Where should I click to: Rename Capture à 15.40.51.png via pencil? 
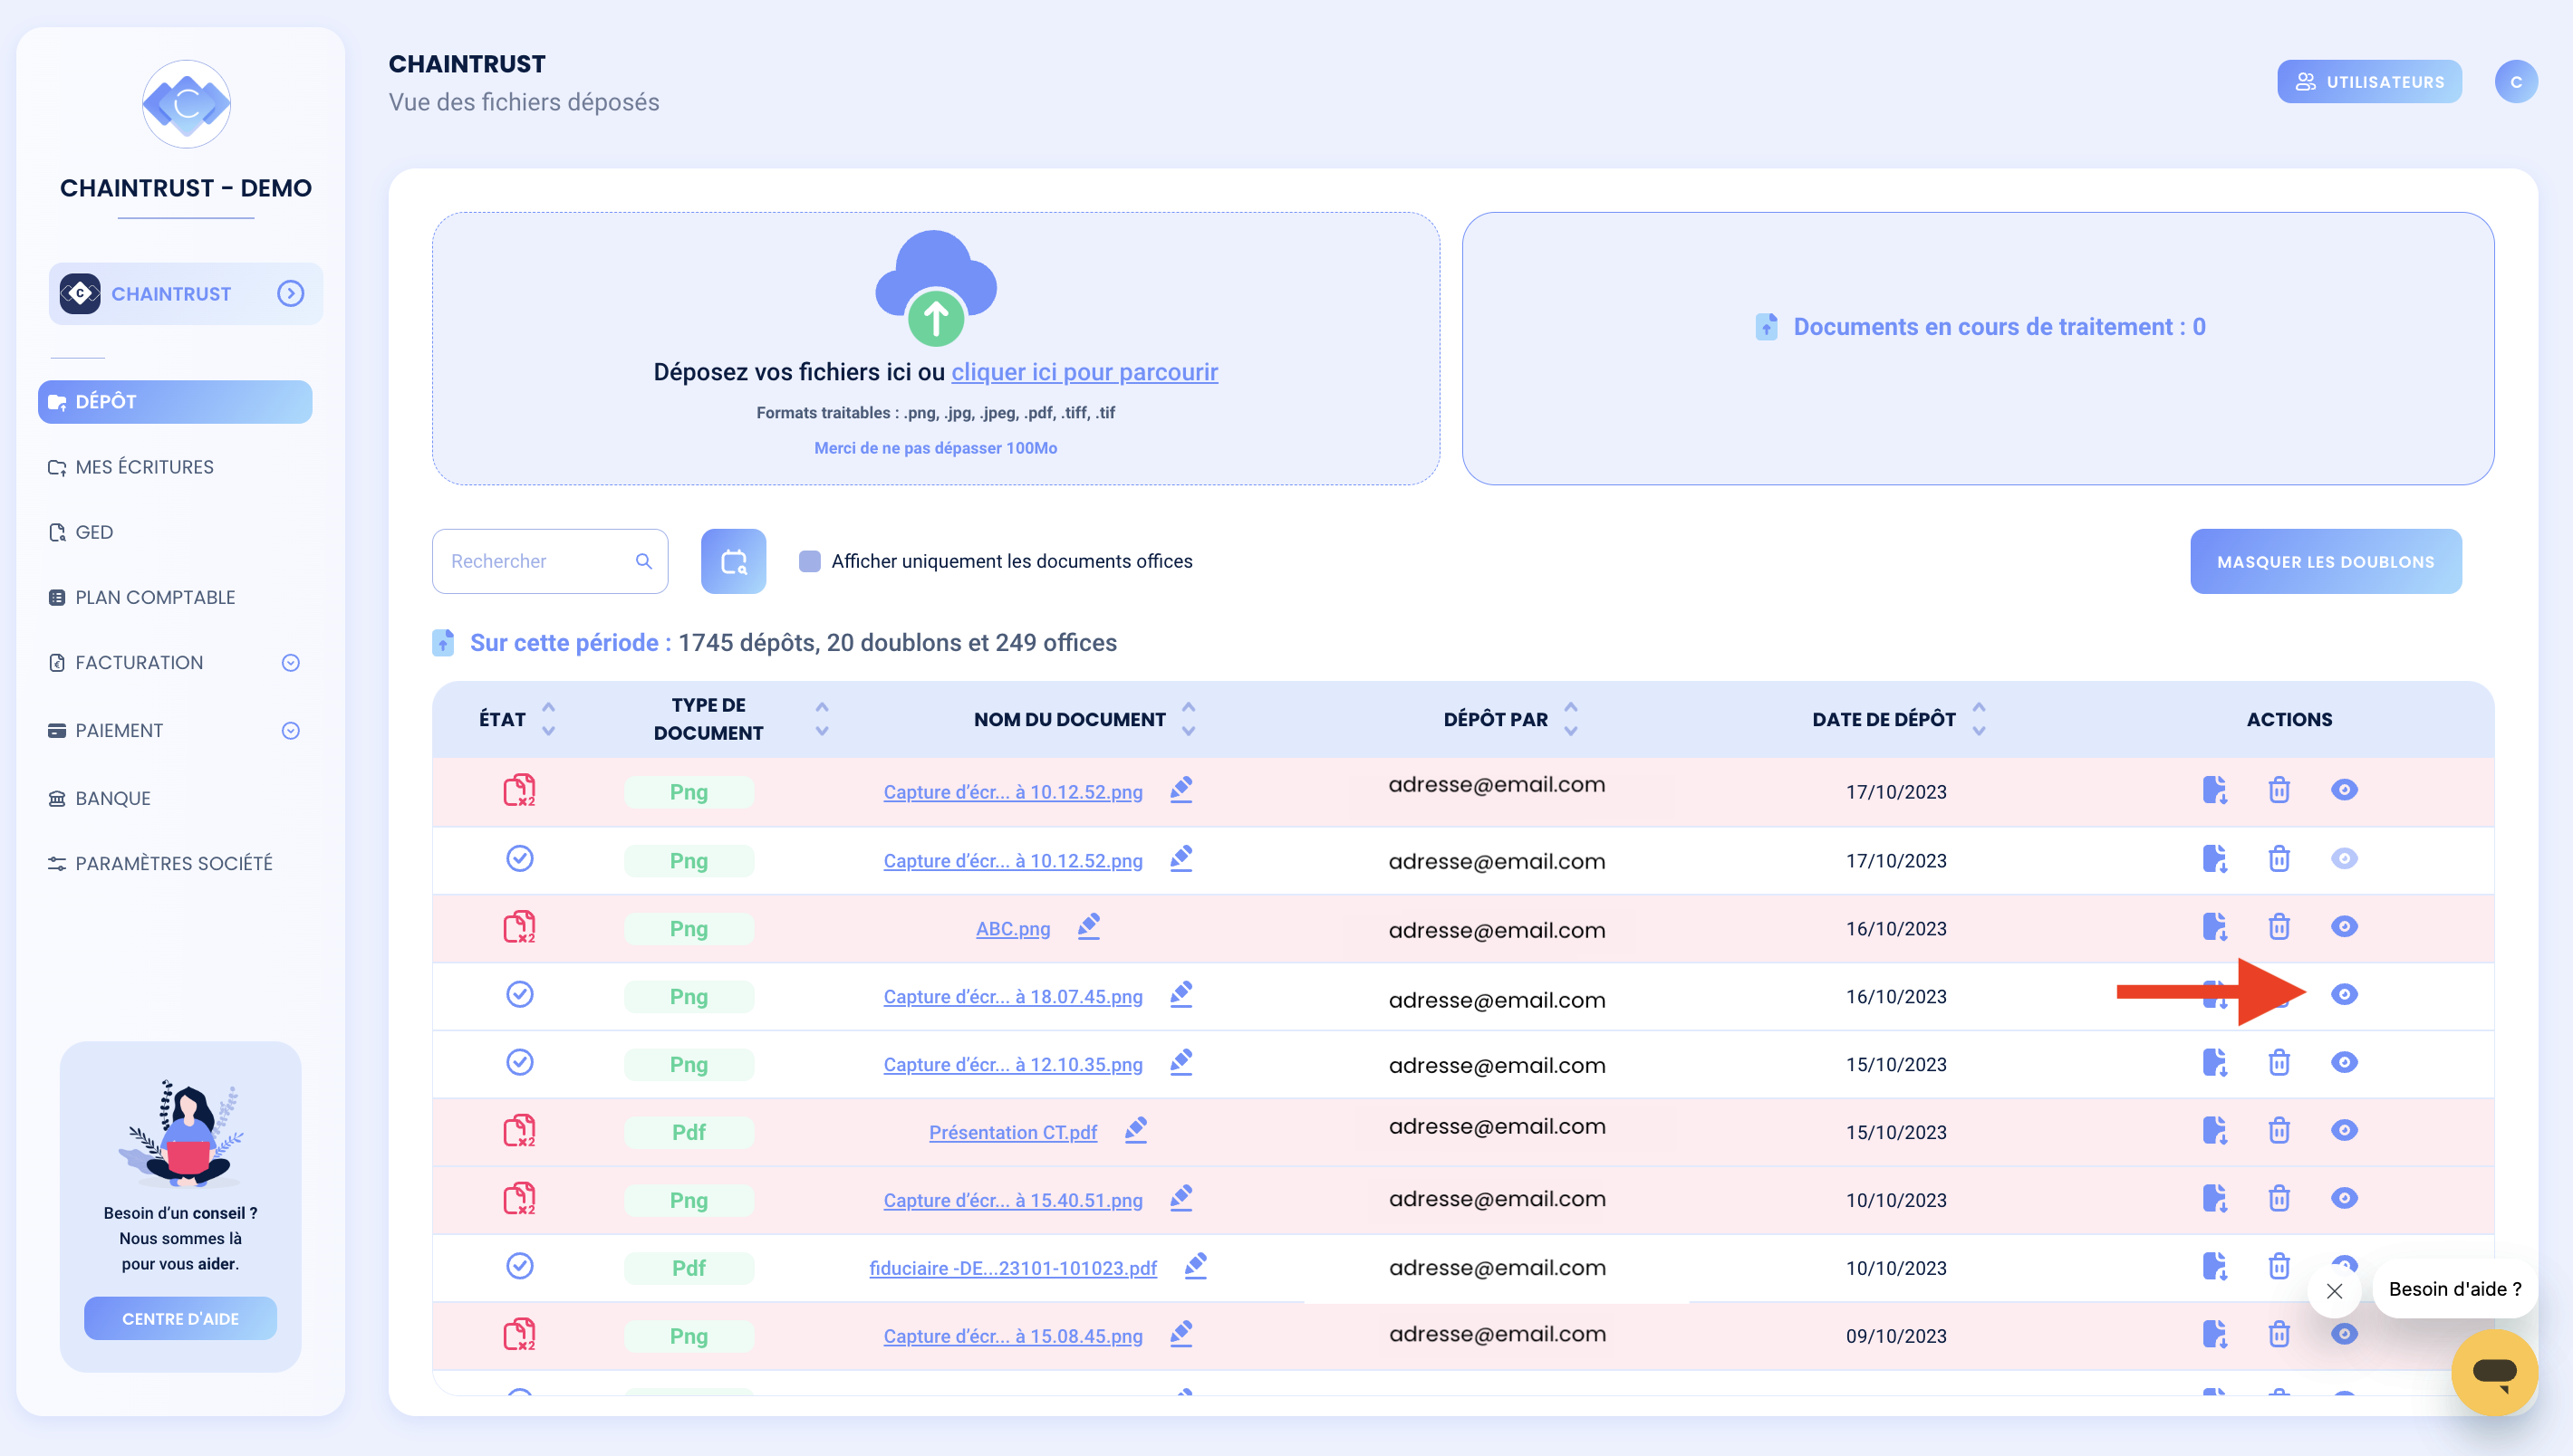click(x=1181, y=1198)
